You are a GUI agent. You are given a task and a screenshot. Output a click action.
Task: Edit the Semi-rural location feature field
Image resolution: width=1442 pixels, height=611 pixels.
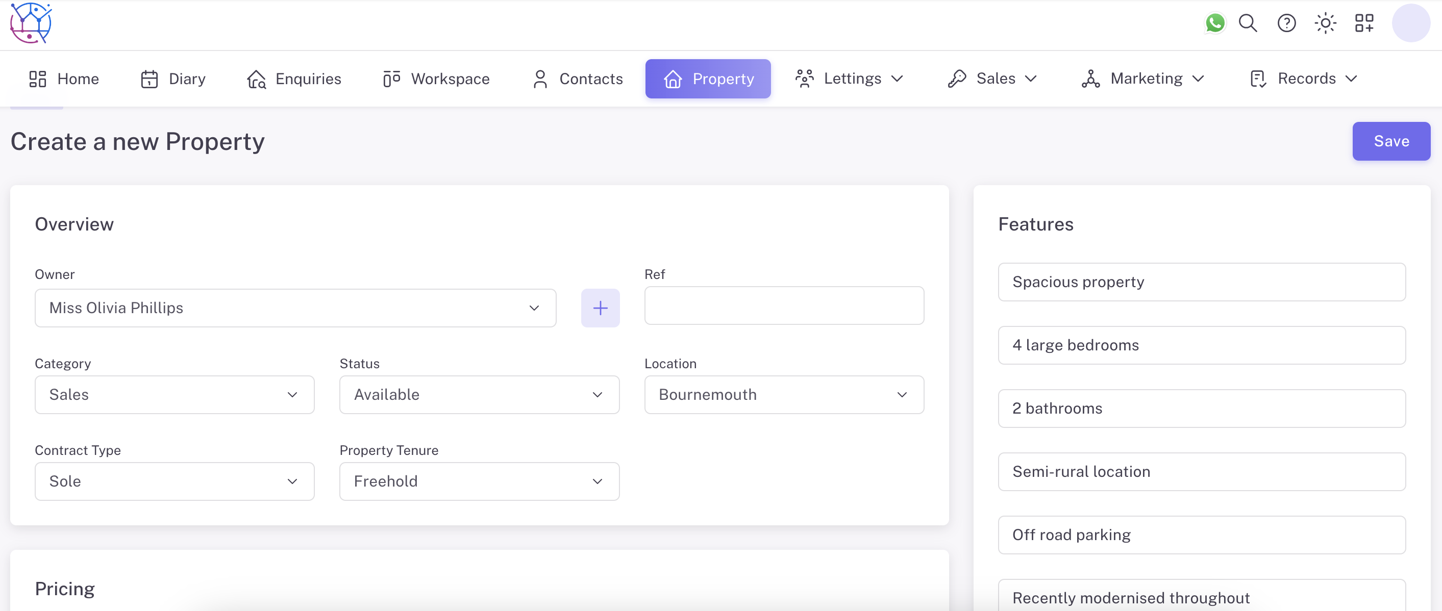coord(1201,472)
